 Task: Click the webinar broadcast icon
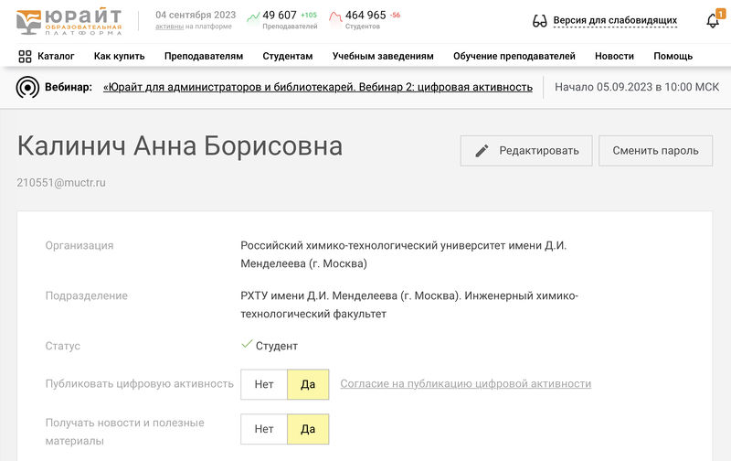27,87
